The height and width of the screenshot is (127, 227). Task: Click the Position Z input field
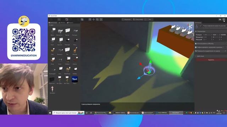pos(223,35)
